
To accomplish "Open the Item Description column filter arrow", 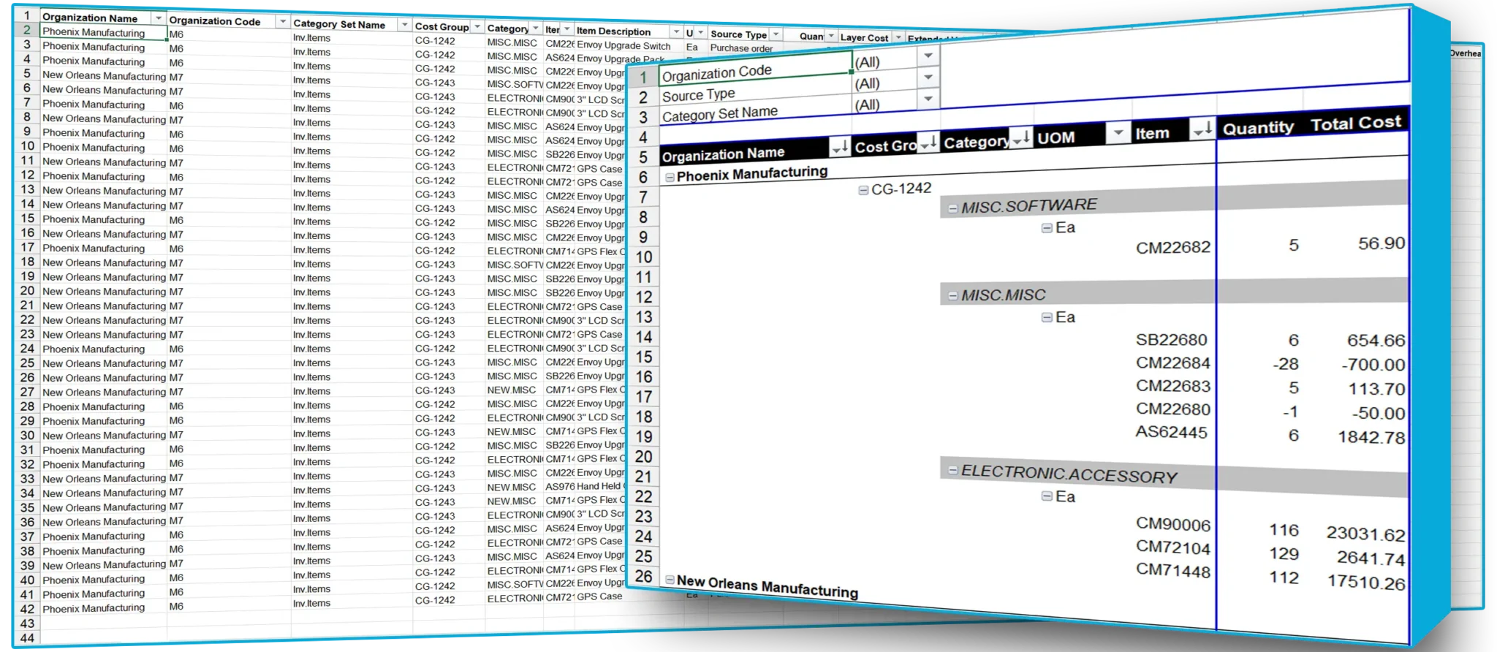I will click(675, 32).
